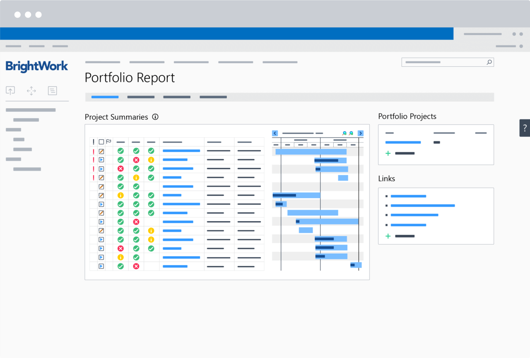Click the zoom-in magnifier above the Gantt chart
Image resolution: width=530 pixels, height=358 pixels.
(344, 133)
